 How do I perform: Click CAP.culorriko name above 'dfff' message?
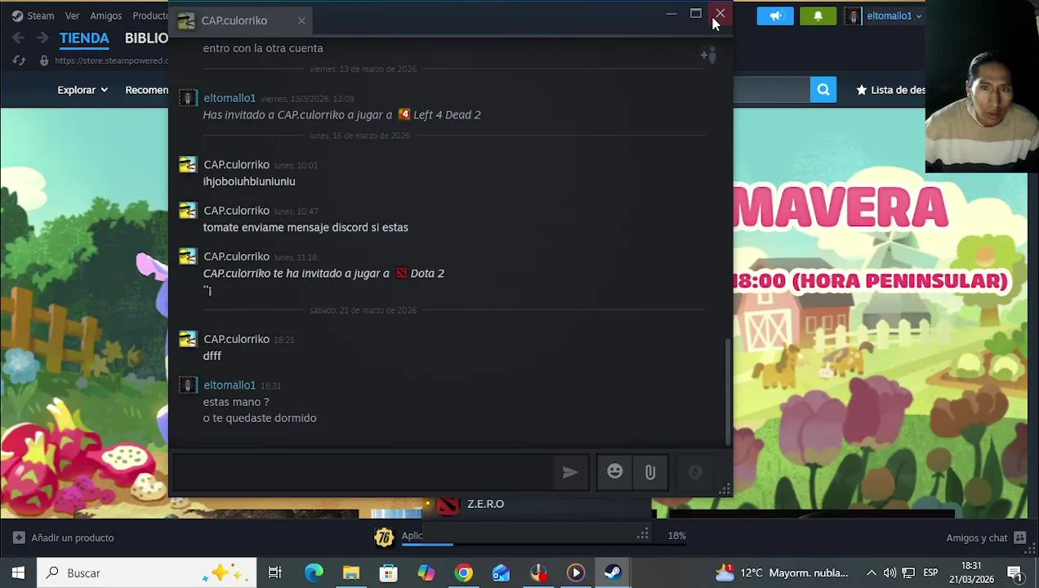(x=236, y=339)
